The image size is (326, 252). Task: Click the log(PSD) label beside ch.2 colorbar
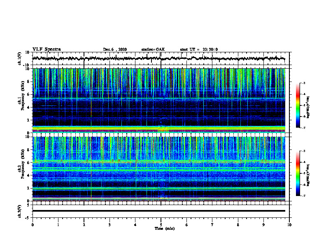(308, 175)
